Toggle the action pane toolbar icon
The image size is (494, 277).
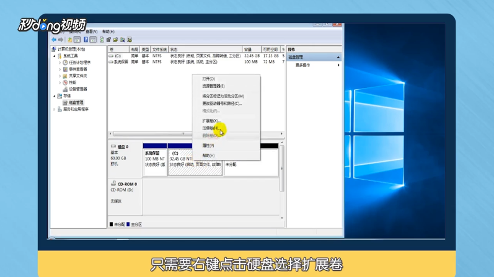click(93, 40)
